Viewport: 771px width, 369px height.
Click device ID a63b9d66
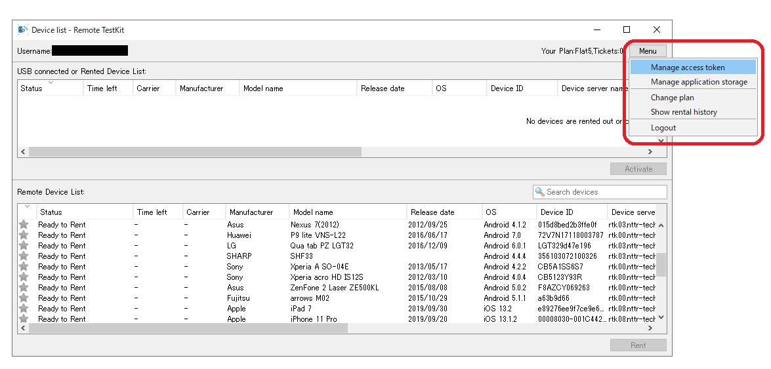pyautogui.click(x=554, y=298)
